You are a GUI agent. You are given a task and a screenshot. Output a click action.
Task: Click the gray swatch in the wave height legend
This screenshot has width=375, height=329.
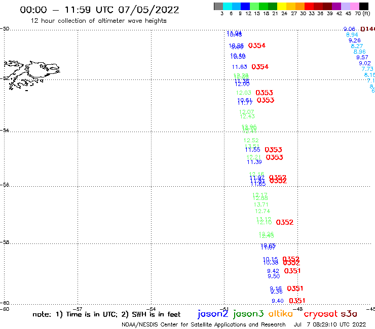[218, 6]
